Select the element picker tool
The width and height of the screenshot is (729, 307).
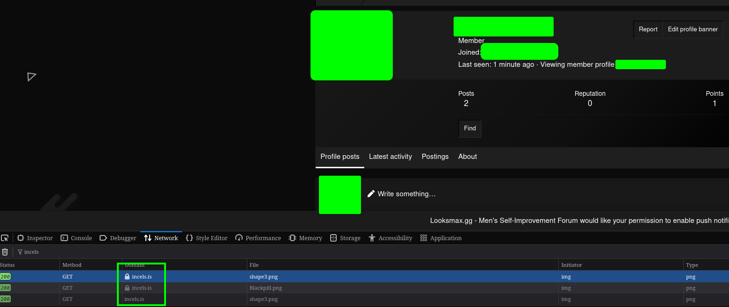pos(5,238)
